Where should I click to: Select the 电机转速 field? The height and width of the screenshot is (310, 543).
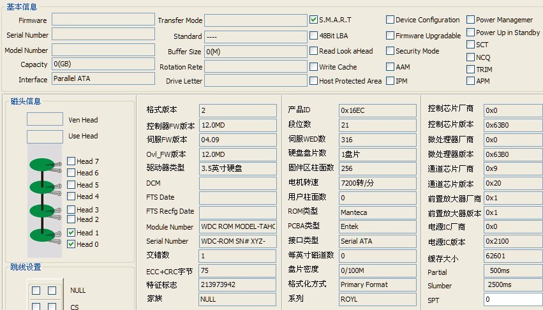coord(378,183)
